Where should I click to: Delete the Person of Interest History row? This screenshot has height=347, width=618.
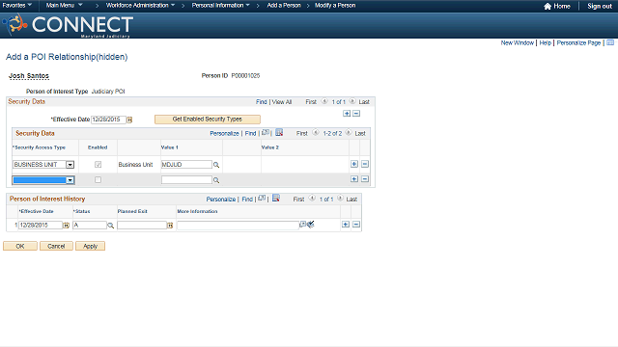click(356, 225)
